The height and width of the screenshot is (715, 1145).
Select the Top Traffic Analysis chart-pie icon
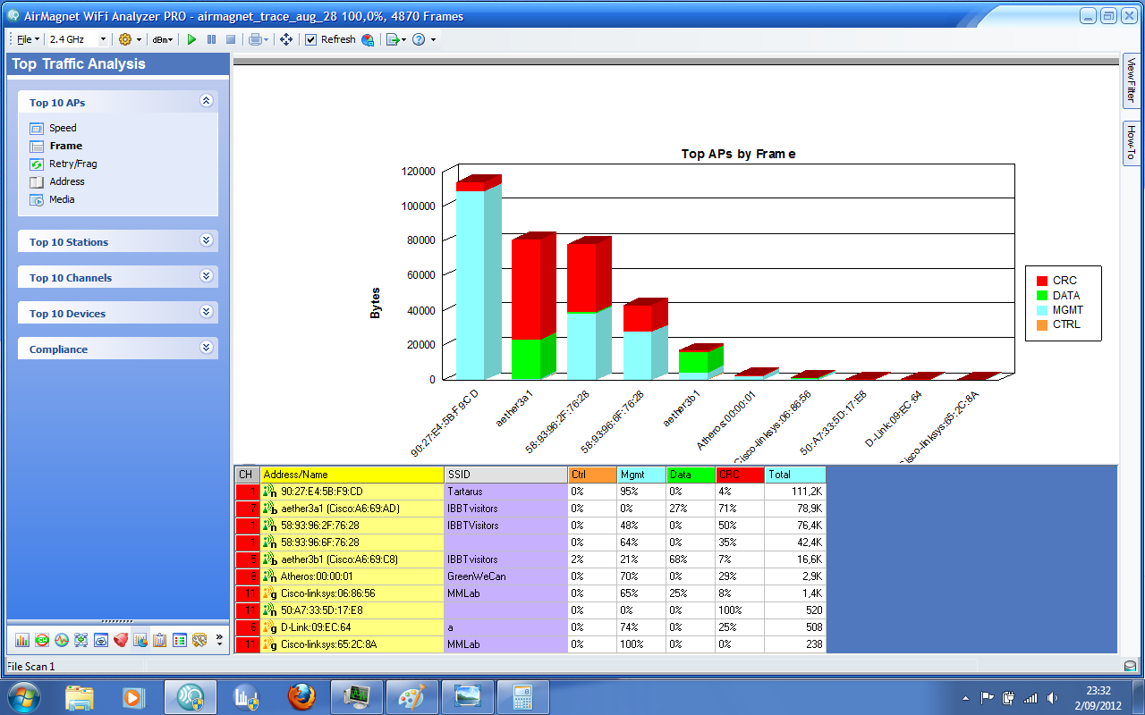tap(140, 640)
